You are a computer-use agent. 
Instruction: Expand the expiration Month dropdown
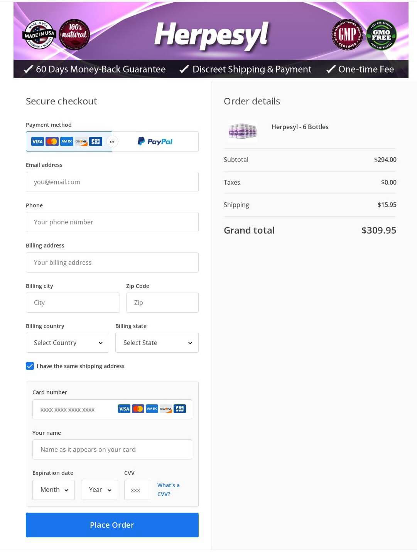coord(54,490)
